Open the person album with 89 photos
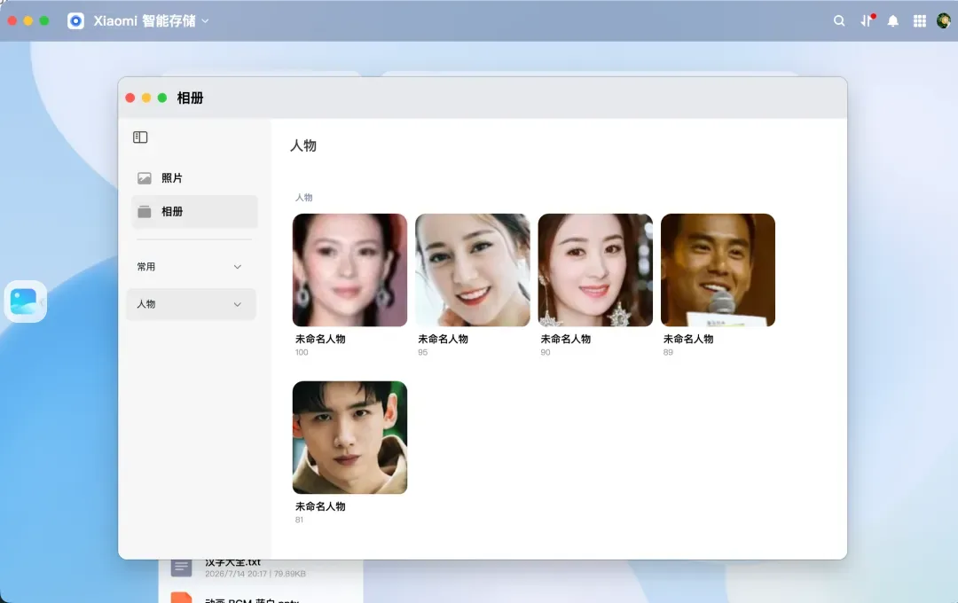Screen dimensions: 958x603 click(x=718, y=270)
